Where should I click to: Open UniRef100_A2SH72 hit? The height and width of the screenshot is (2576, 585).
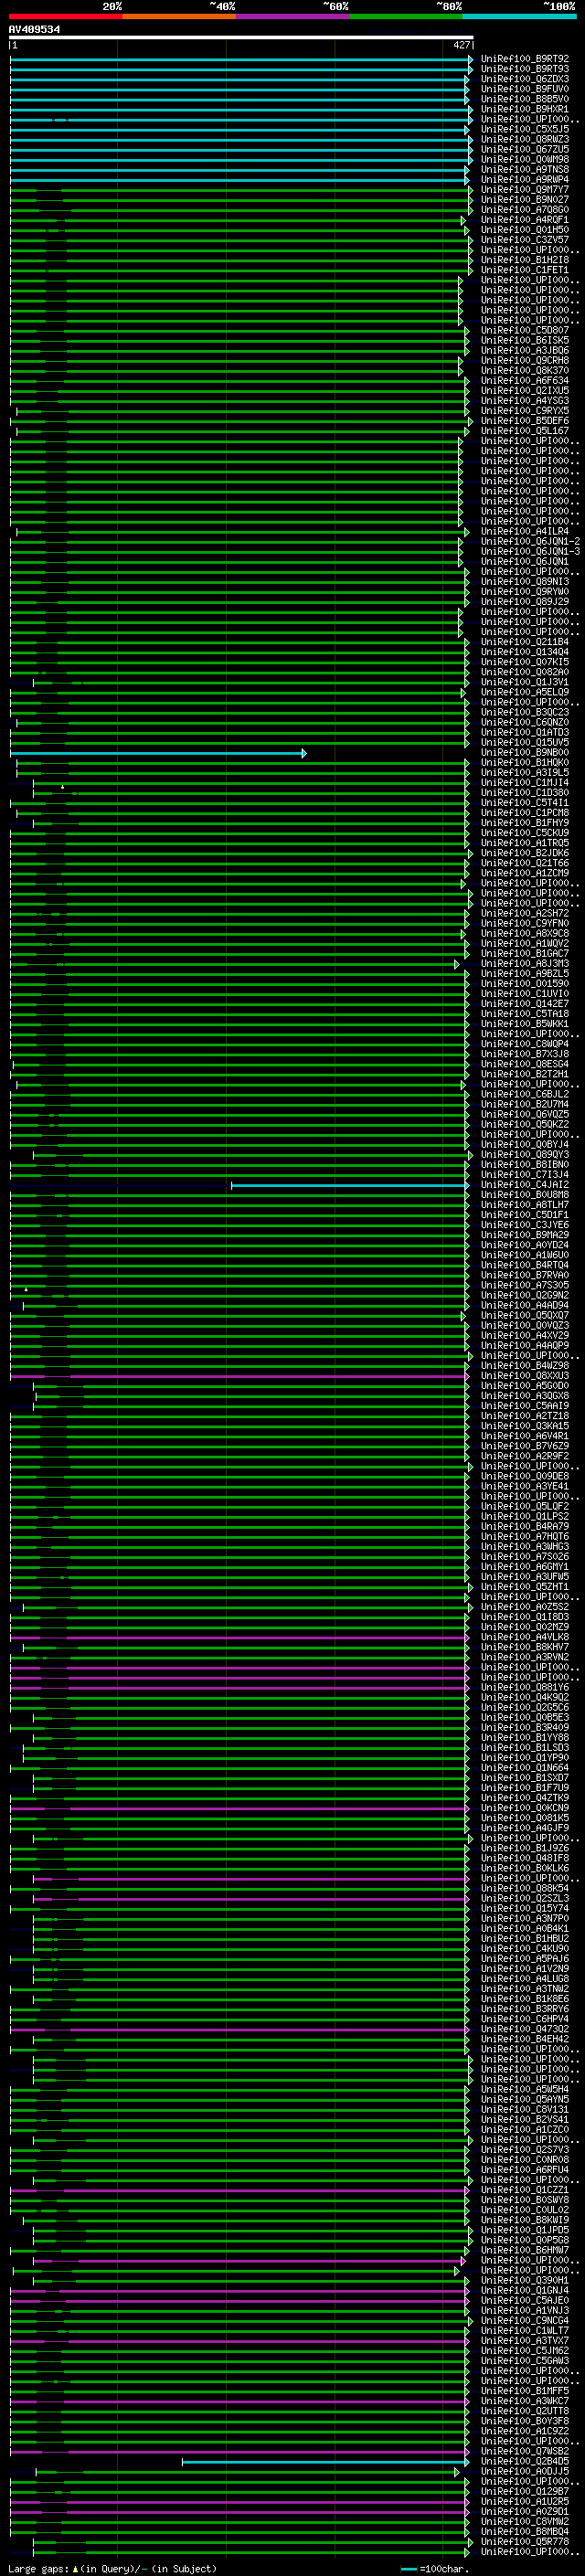(524, 913)
